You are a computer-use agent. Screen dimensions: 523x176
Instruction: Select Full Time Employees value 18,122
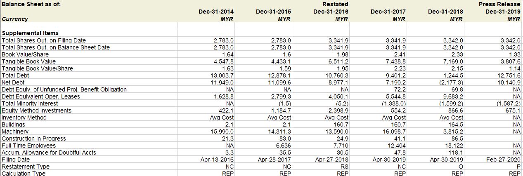click(455, 145)
